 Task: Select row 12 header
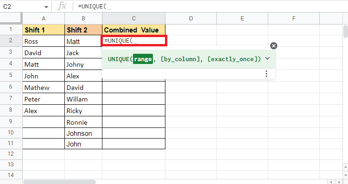(11, 154)
